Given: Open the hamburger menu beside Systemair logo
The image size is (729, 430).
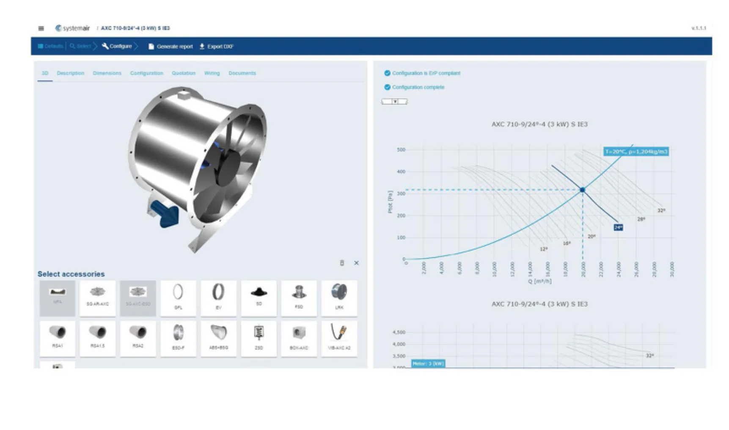Looking at the screenshot, I should click(41, 28).
